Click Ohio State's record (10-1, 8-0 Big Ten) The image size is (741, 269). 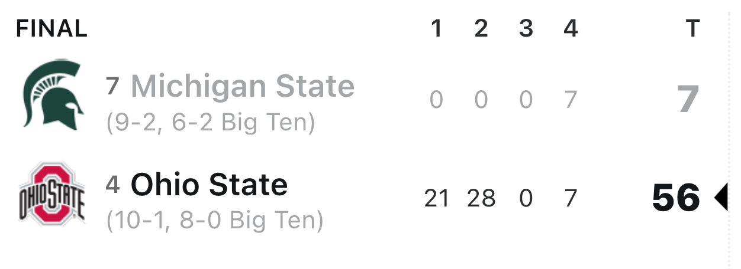pyautogui.click(x=215, y=221)
